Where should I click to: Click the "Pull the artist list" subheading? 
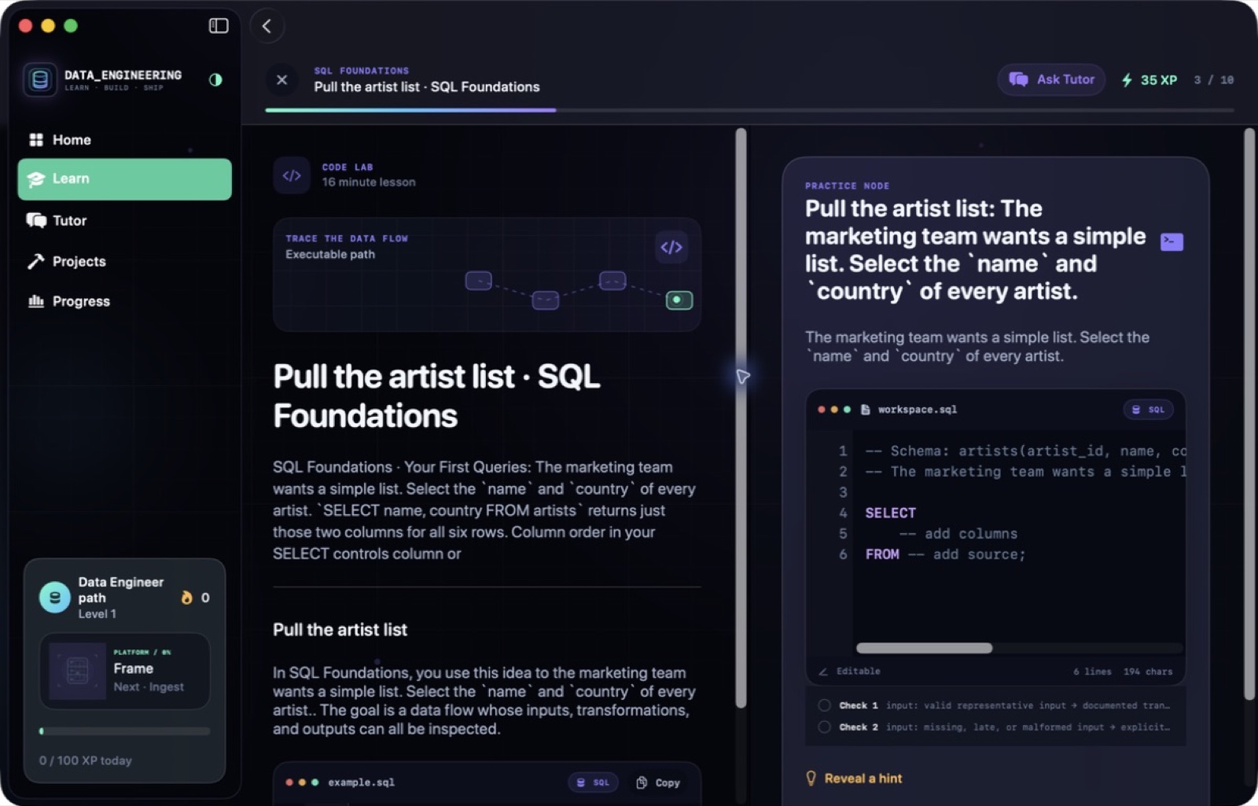pos(340,630)
